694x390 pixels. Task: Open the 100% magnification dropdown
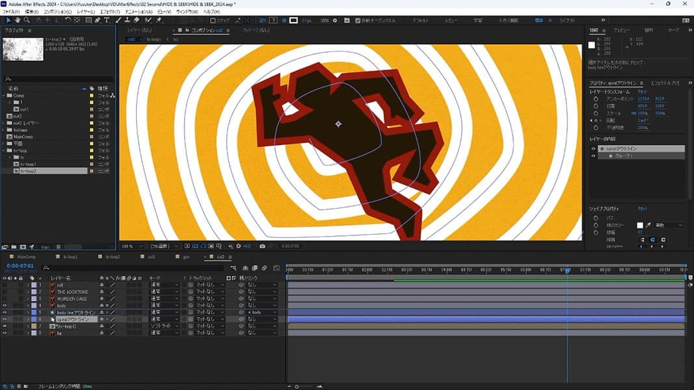tap(130, 246)
